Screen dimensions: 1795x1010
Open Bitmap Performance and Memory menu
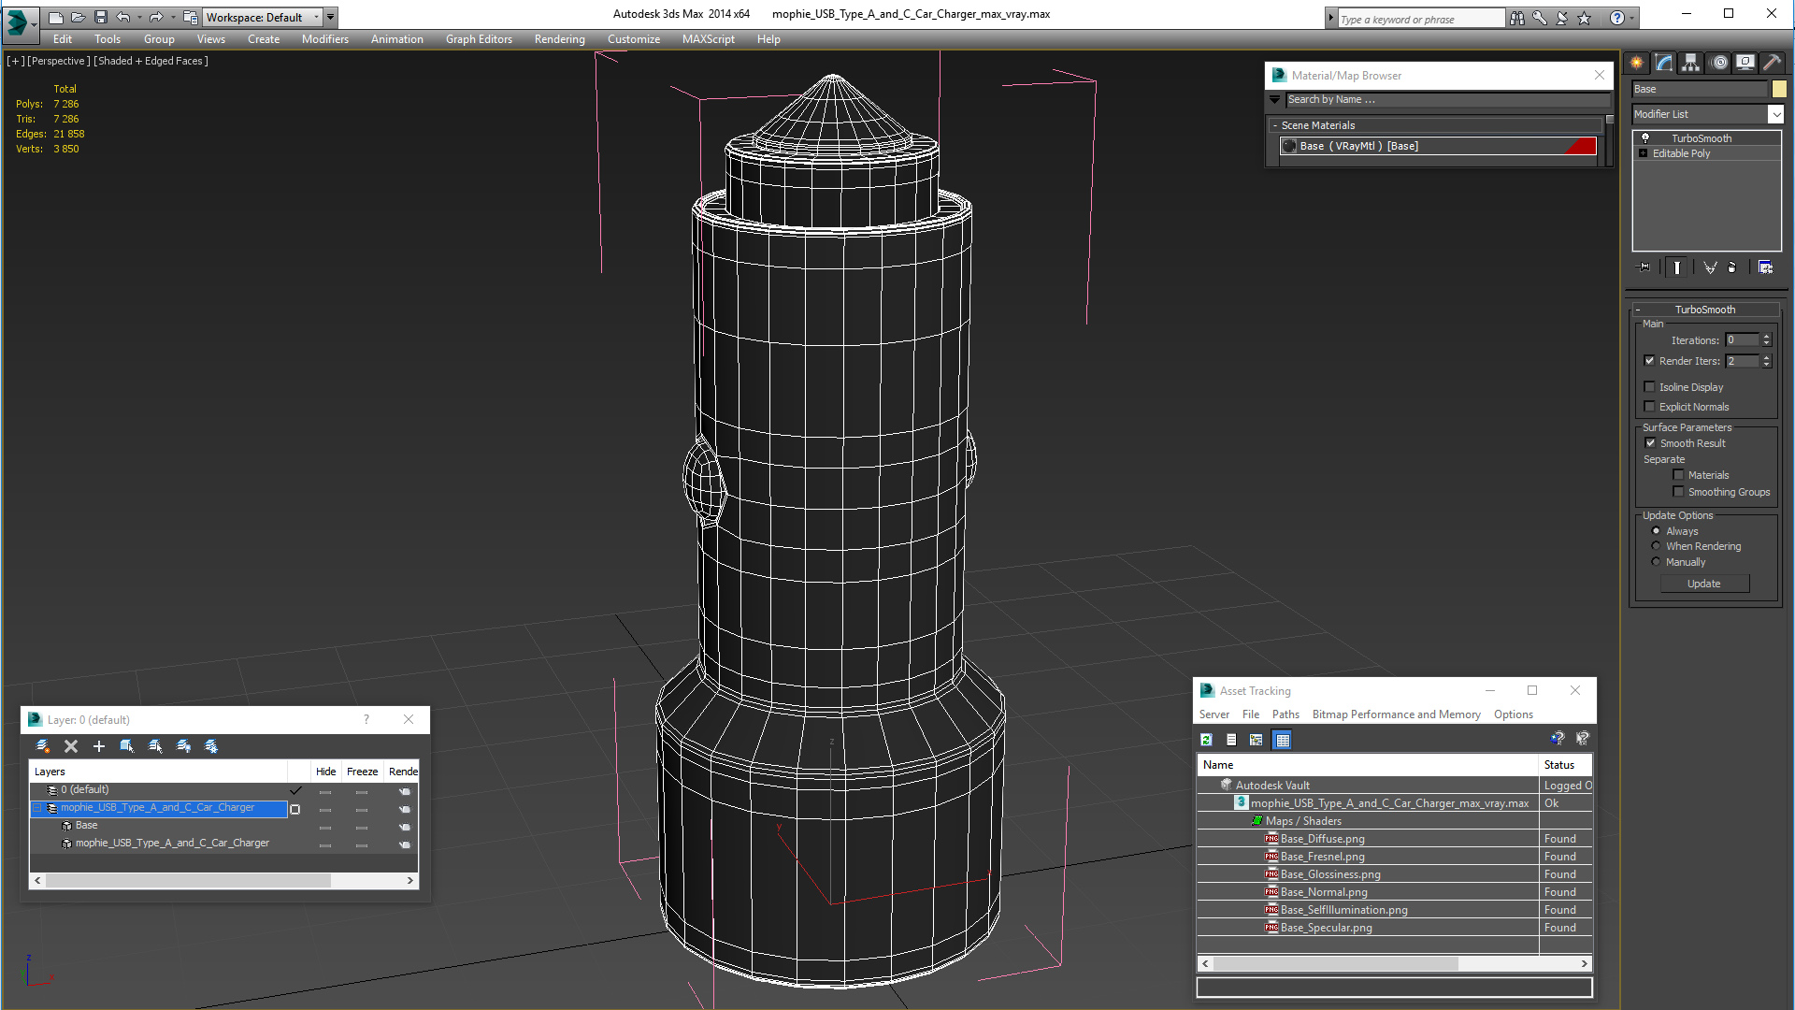[1396, 714]
